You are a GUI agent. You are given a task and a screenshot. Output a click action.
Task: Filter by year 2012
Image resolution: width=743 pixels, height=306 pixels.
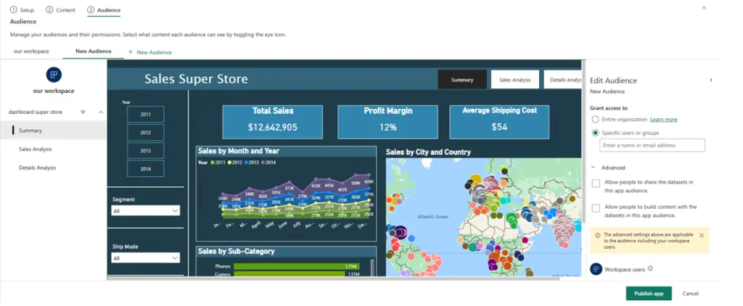(x=145, y=133)
